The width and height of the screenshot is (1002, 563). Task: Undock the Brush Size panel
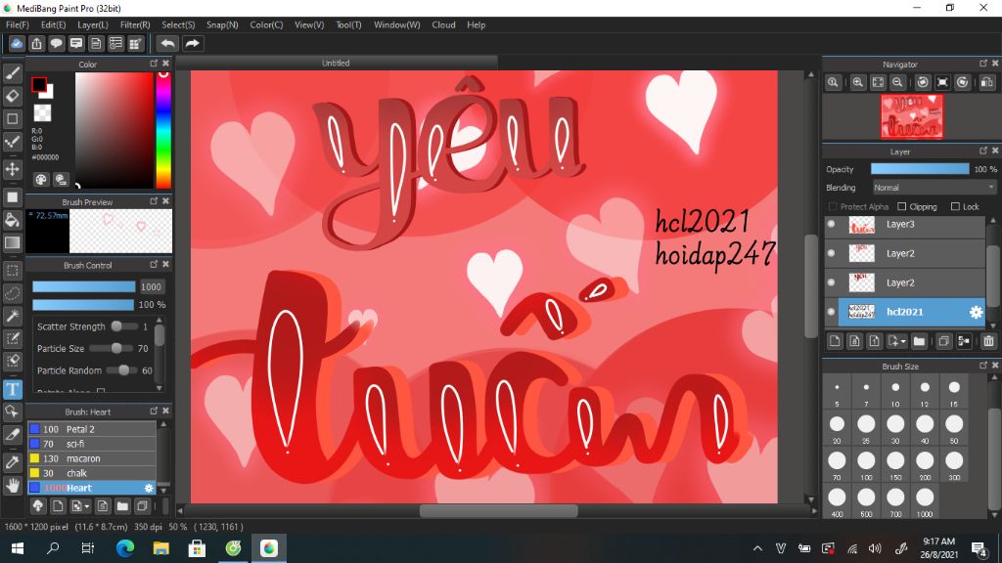tap(983, 366)
